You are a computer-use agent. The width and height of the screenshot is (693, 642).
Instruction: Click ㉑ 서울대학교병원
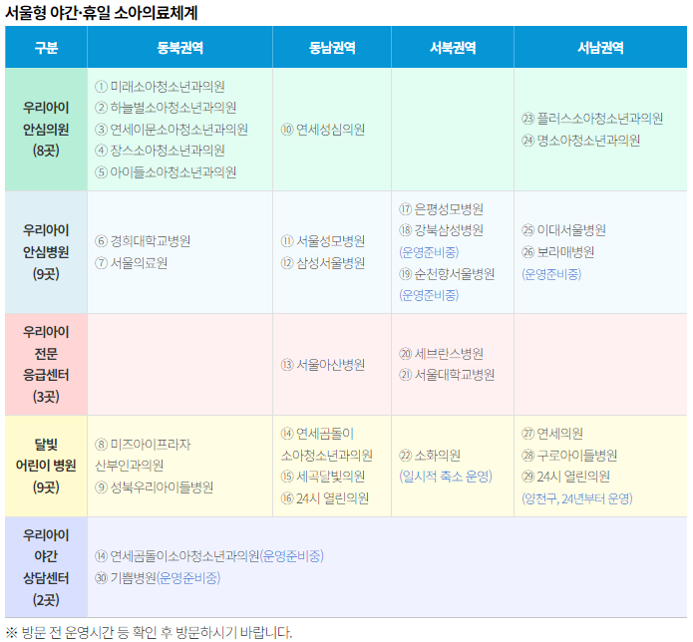point(447,375)
